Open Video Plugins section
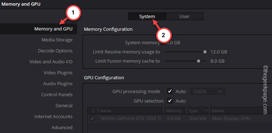 pyautogui.click(x=58, y=73)
